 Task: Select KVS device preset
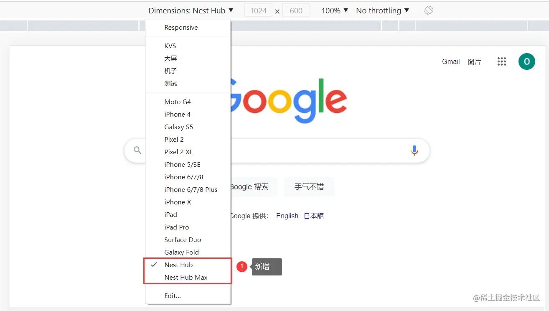188,46
